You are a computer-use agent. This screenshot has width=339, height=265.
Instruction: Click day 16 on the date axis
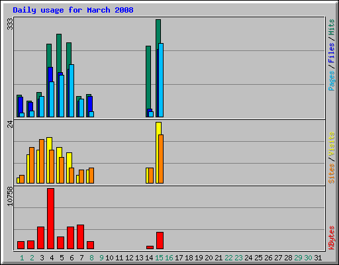point(169,258)
